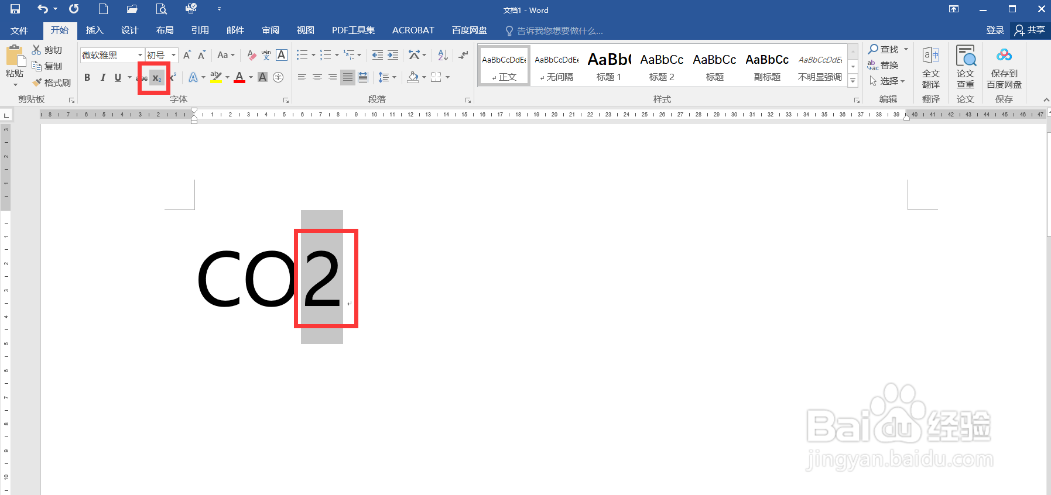Toggle Strikethrough formatting

[142, 77]
